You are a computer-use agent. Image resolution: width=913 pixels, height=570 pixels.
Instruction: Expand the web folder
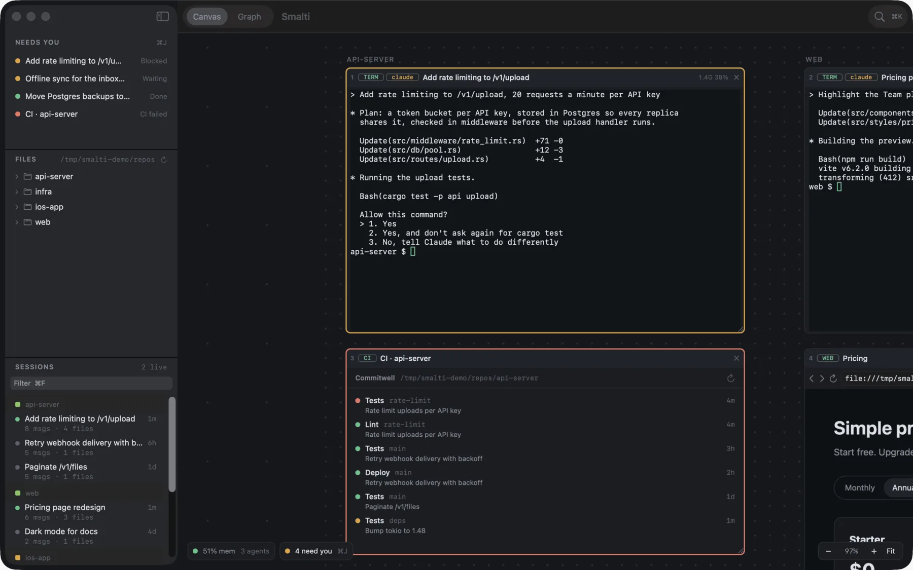(17, 222)
